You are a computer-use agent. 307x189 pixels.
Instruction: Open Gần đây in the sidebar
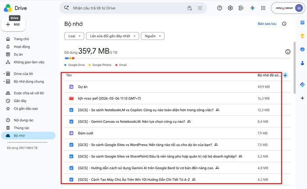click(x=20, y=101)
